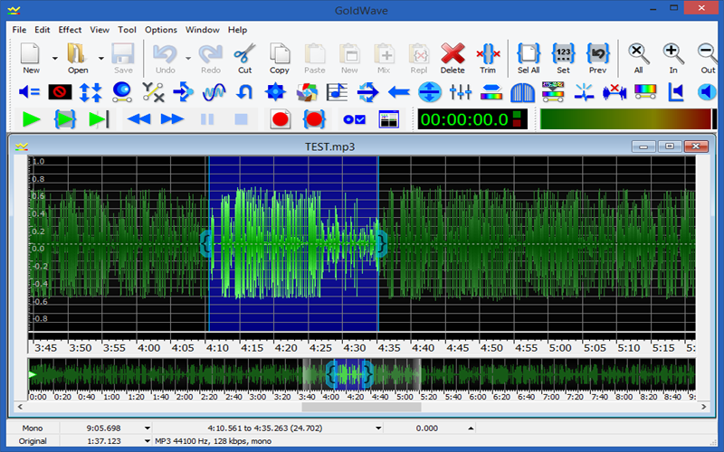Click the selection start brace marker in waveform

[206, 243]
